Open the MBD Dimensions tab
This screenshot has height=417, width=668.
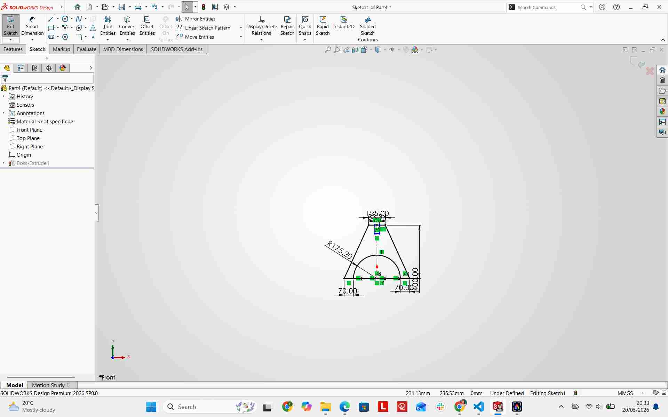pos(123,49)
